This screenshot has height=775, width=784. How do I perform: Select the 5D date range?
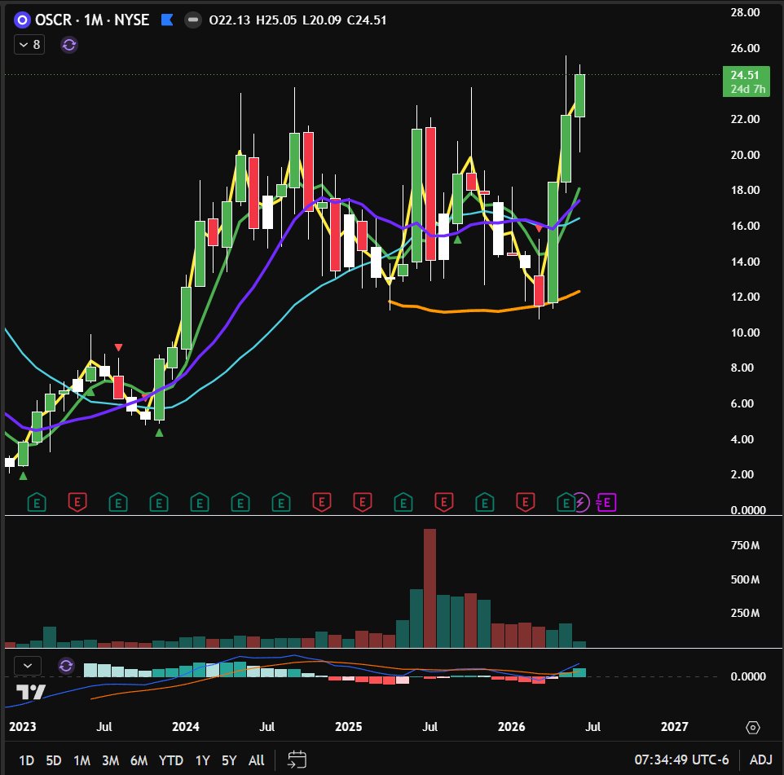point(54,760)
